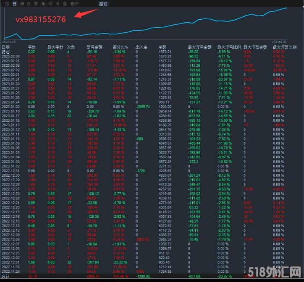Screen dimensions: 304x282
Task: Select the 季 quarterly tab
Action: pyautogui.click(x=36, y=3)
